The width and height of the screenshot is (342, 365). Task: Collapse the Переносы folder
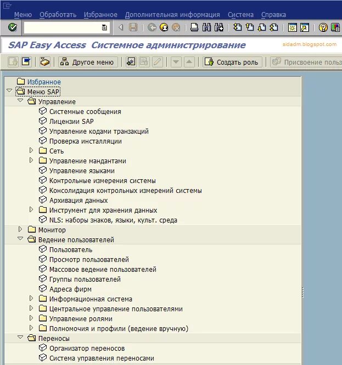20,337
